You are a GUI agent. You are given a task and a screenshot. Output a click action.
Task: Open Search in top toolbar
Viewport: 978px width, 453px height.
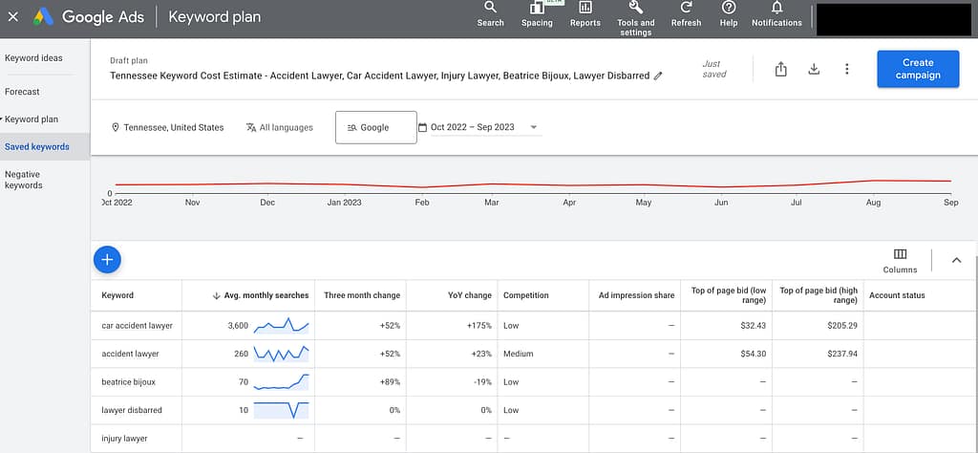click(x=490, y=14)
